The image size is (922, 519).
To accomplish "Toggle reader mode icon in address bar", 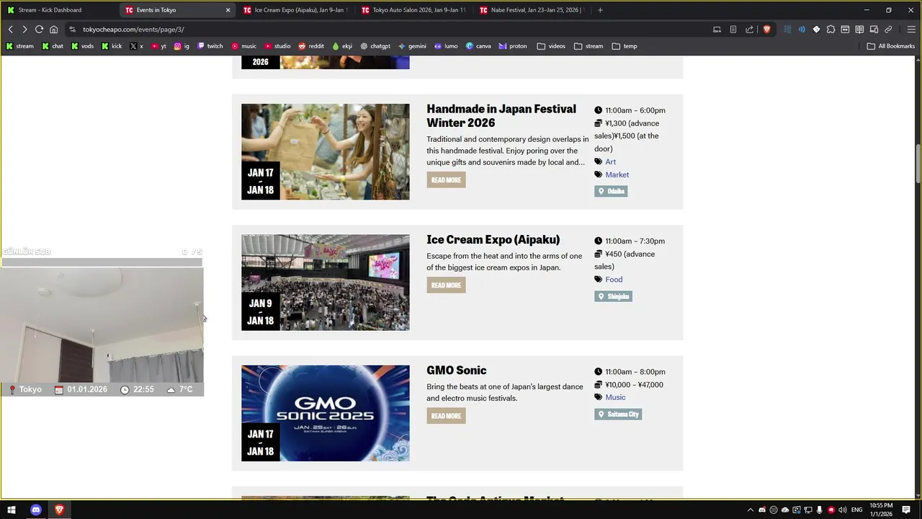I will pos(733,30).
